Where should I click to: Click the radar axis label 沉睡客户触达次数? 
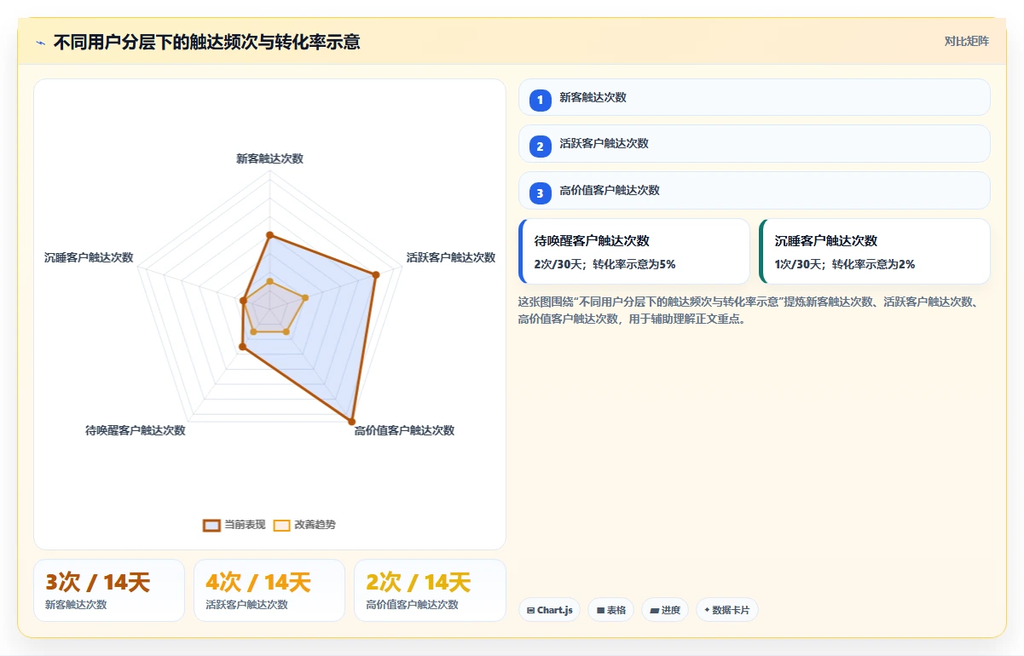pyautogui.click(x=89, y=257)
